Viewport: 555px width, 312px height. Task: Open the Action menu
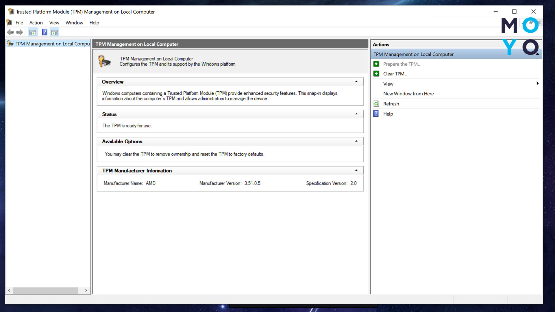tap(36, 23)
